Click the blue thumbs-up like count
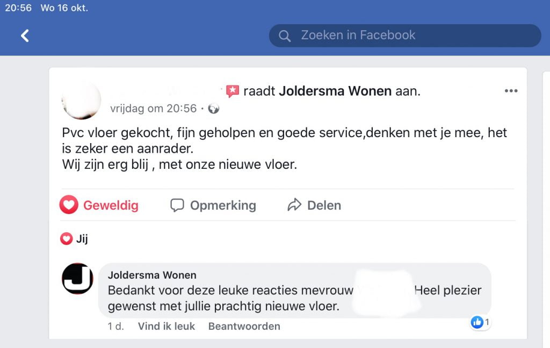The width and height of the screenshot is (550, 348). 480,322
